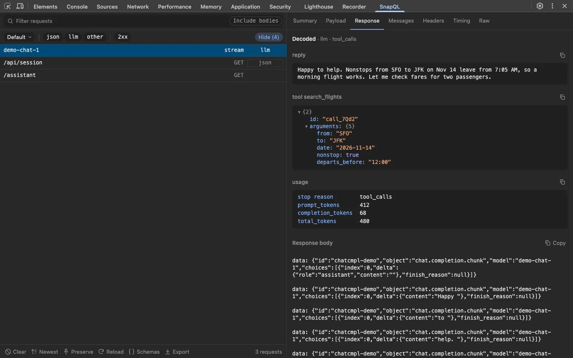The width and height of the screenshot is (573, 358).
Task: Toggle the device toolbar icon
Action: pos(20,6)
